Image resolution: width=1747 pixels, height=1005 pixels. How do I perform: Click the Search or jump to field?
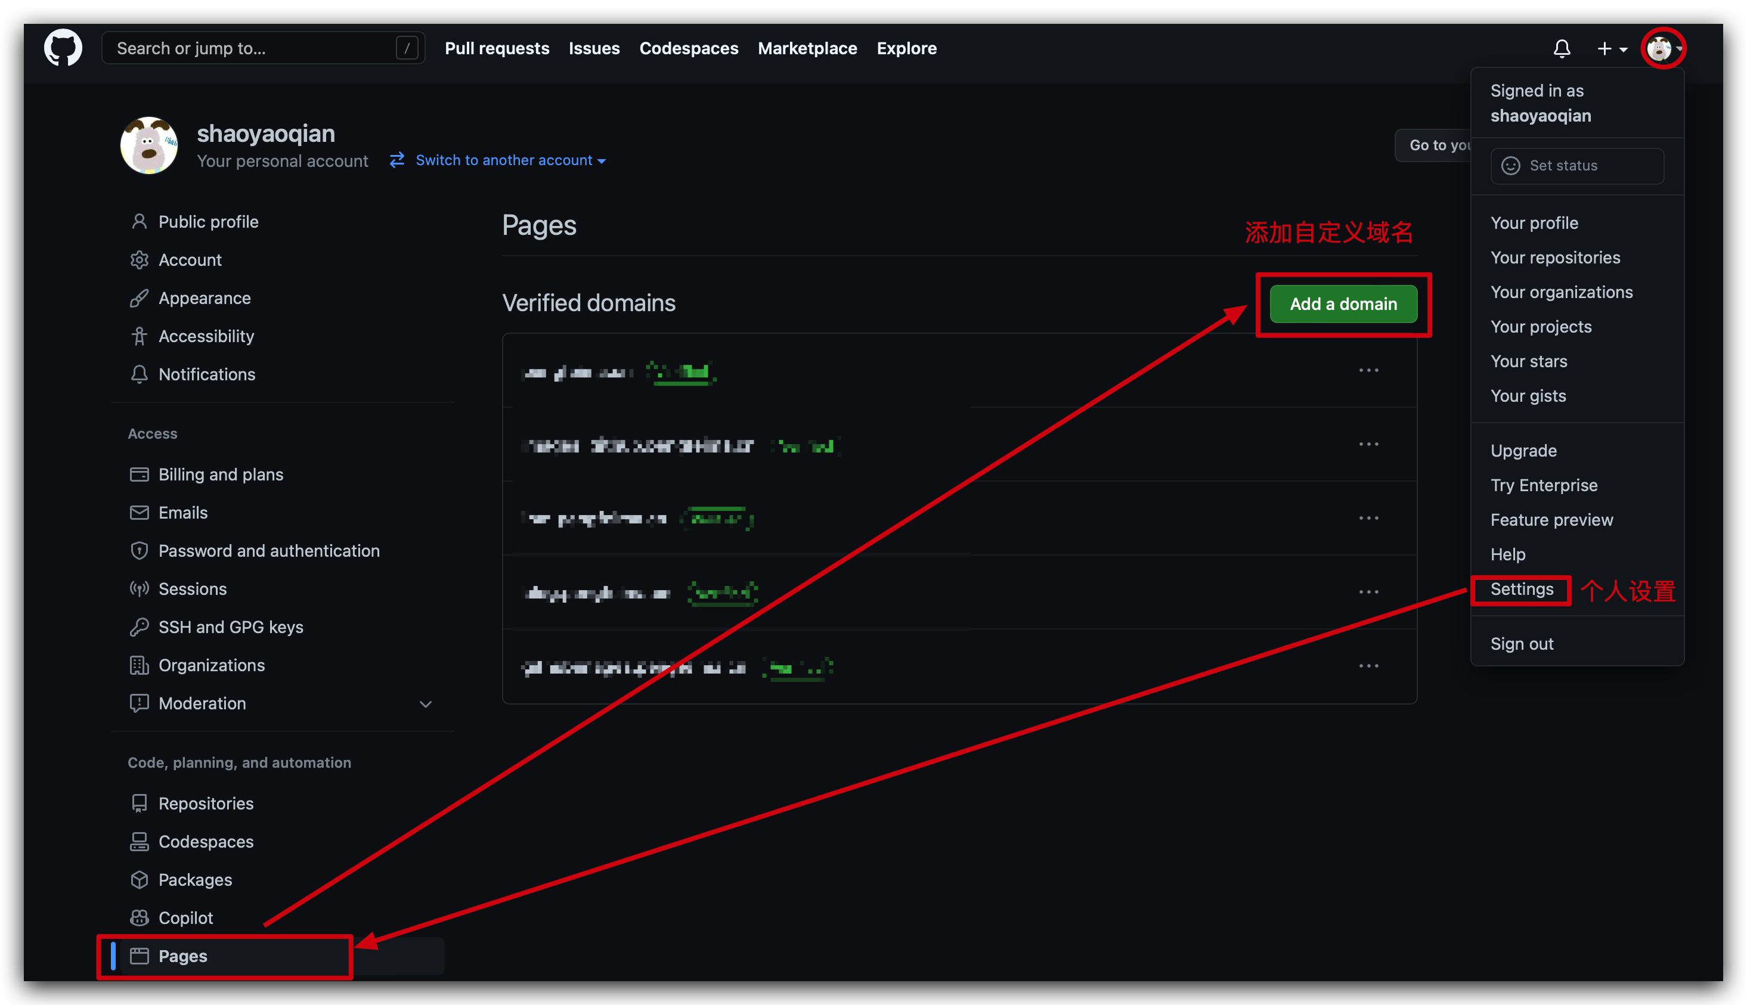(x=255, y=48)
